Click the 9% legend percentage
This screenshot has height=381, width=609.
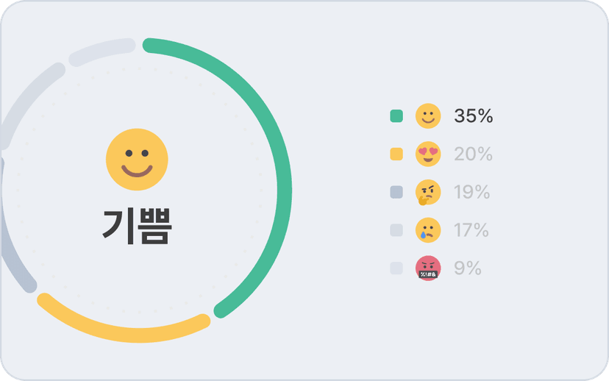click(468, 268)
